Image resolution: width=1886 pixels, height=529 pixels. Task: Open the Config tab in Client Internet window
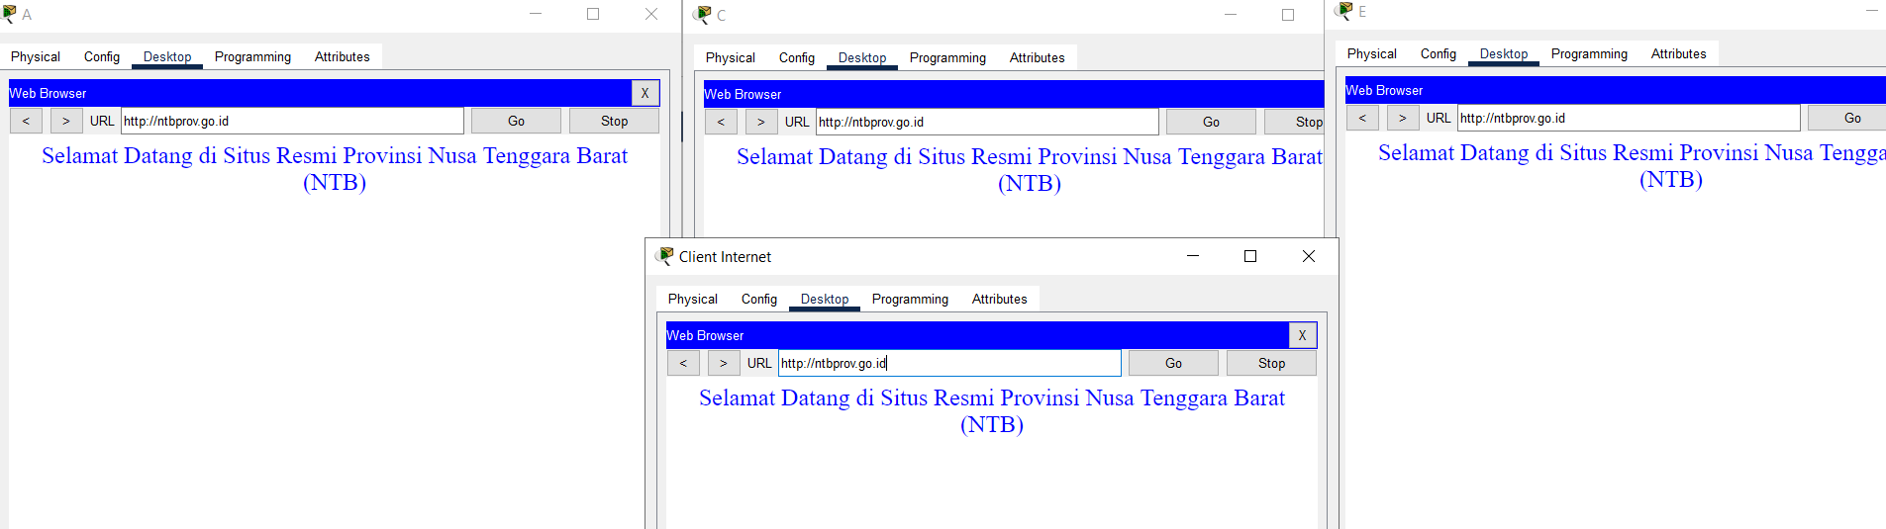[758, 299]
